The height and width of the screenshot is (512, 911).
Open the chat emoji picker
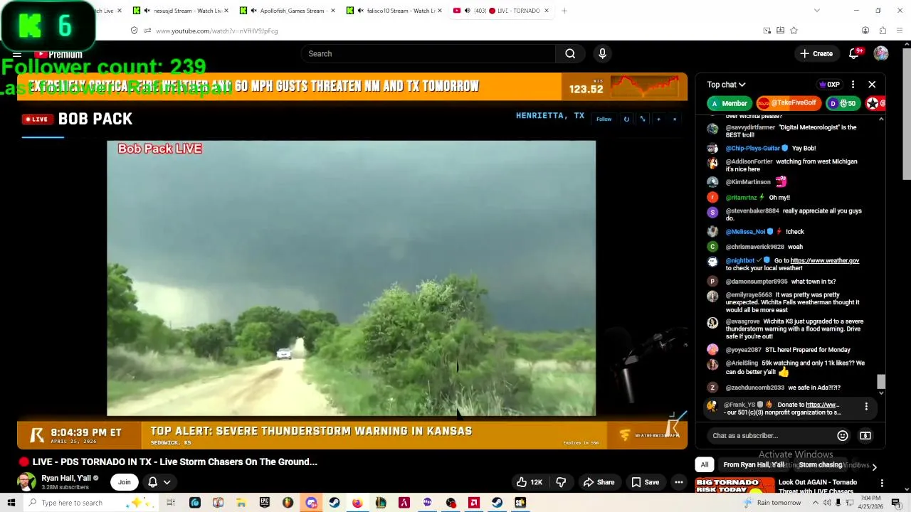[843, 435]
